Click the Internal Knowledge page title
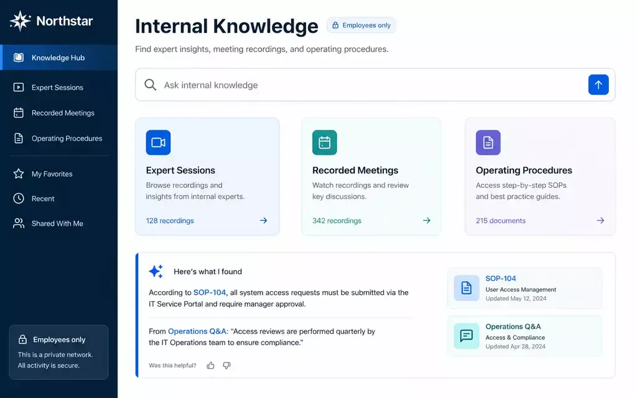Screen dimensions: 637x398 (x=226, y=26)
